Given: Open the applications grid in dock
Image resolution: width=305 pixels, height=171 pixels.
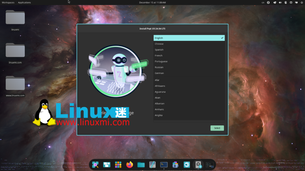Looking at the screenshot, I should tap(118, 165).
